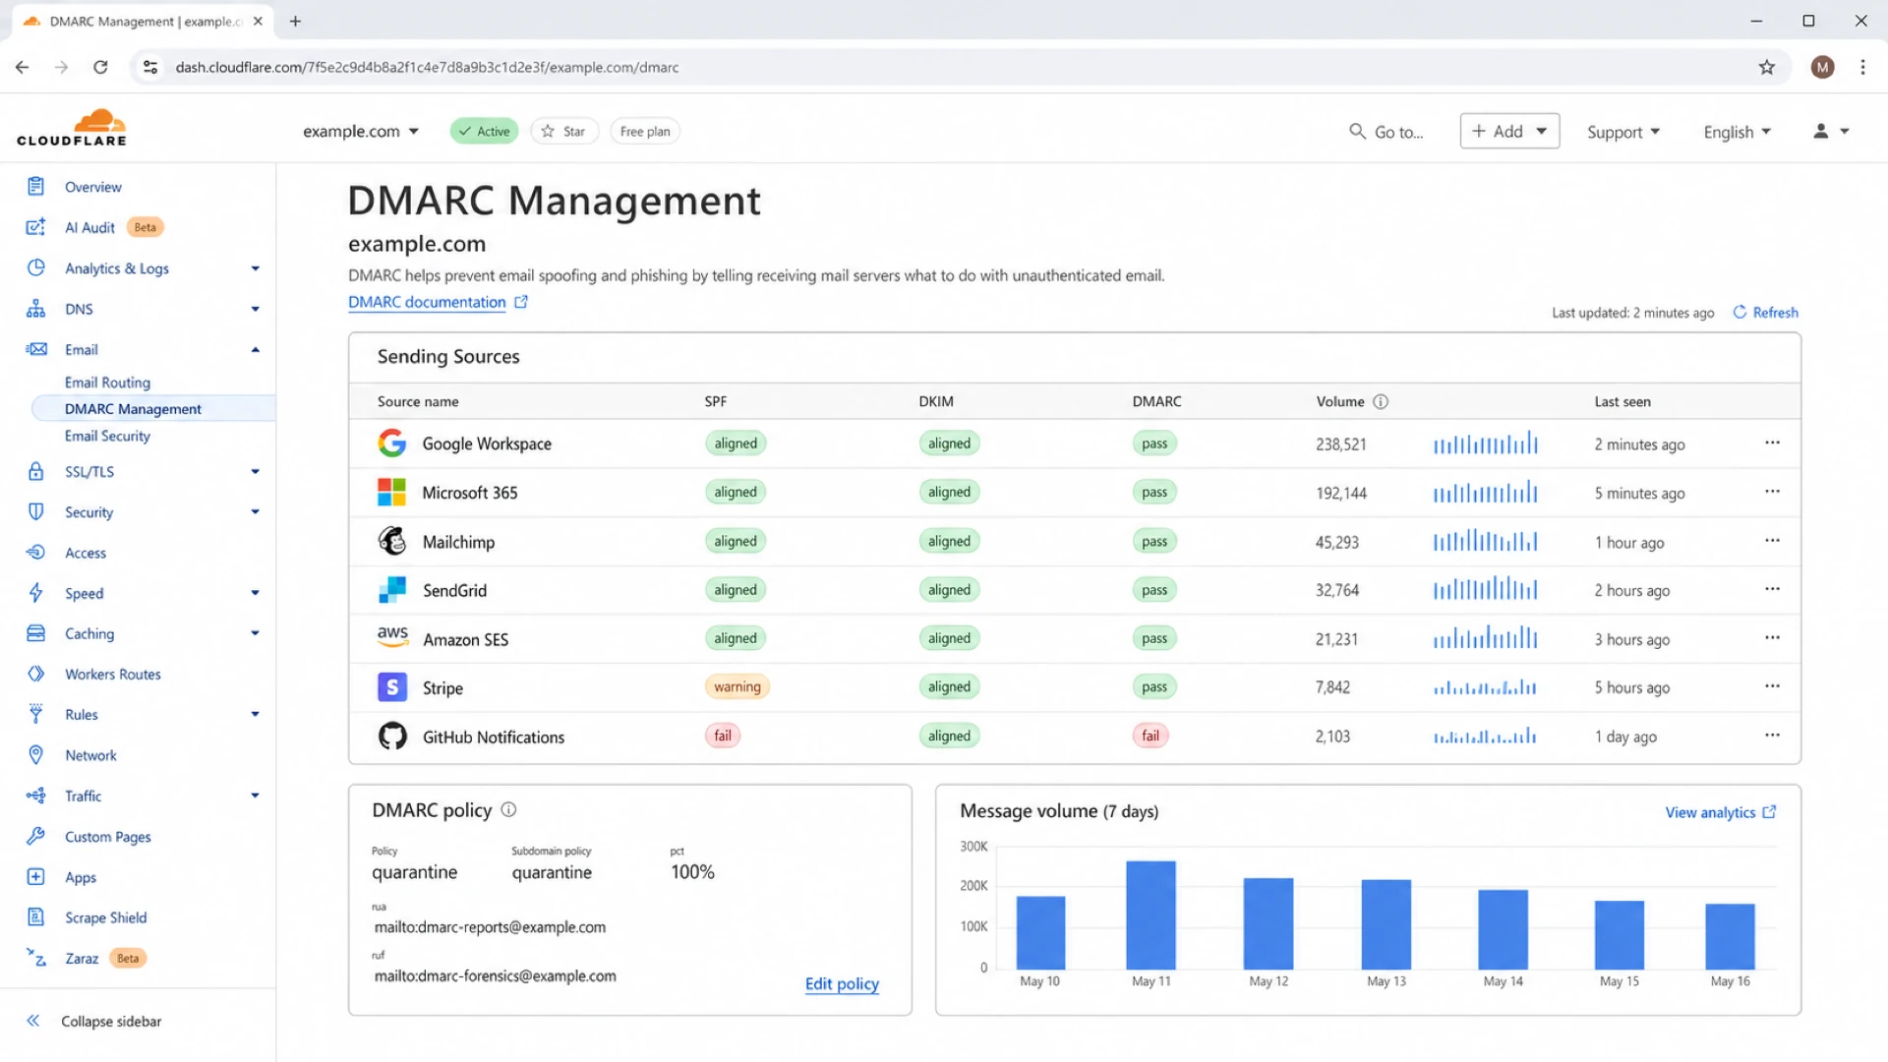1888x1062 pixels.
Task: Click the Edit policy link
Action: coord(842,983)
